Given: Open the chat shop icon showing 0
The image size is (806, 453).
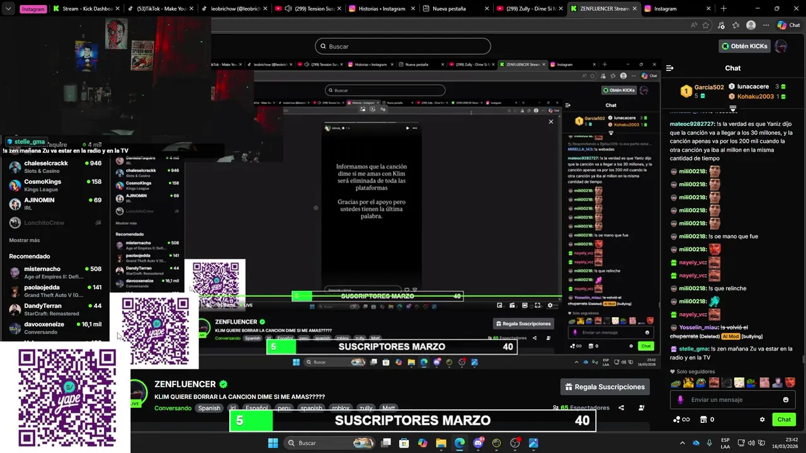Looking at the screenshot, I should point(707,420).
